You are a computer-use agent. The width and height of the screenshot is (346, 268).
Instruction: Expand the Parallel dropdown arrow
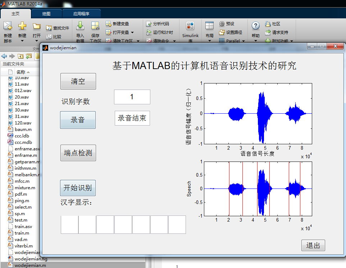click(243, 41)
